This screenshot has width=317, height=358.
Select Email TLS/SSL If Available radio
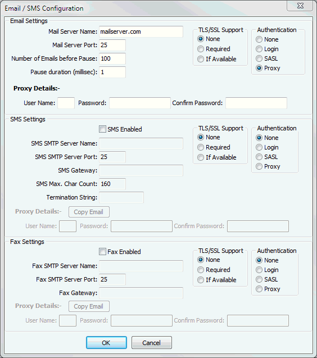tap(201, 59)
